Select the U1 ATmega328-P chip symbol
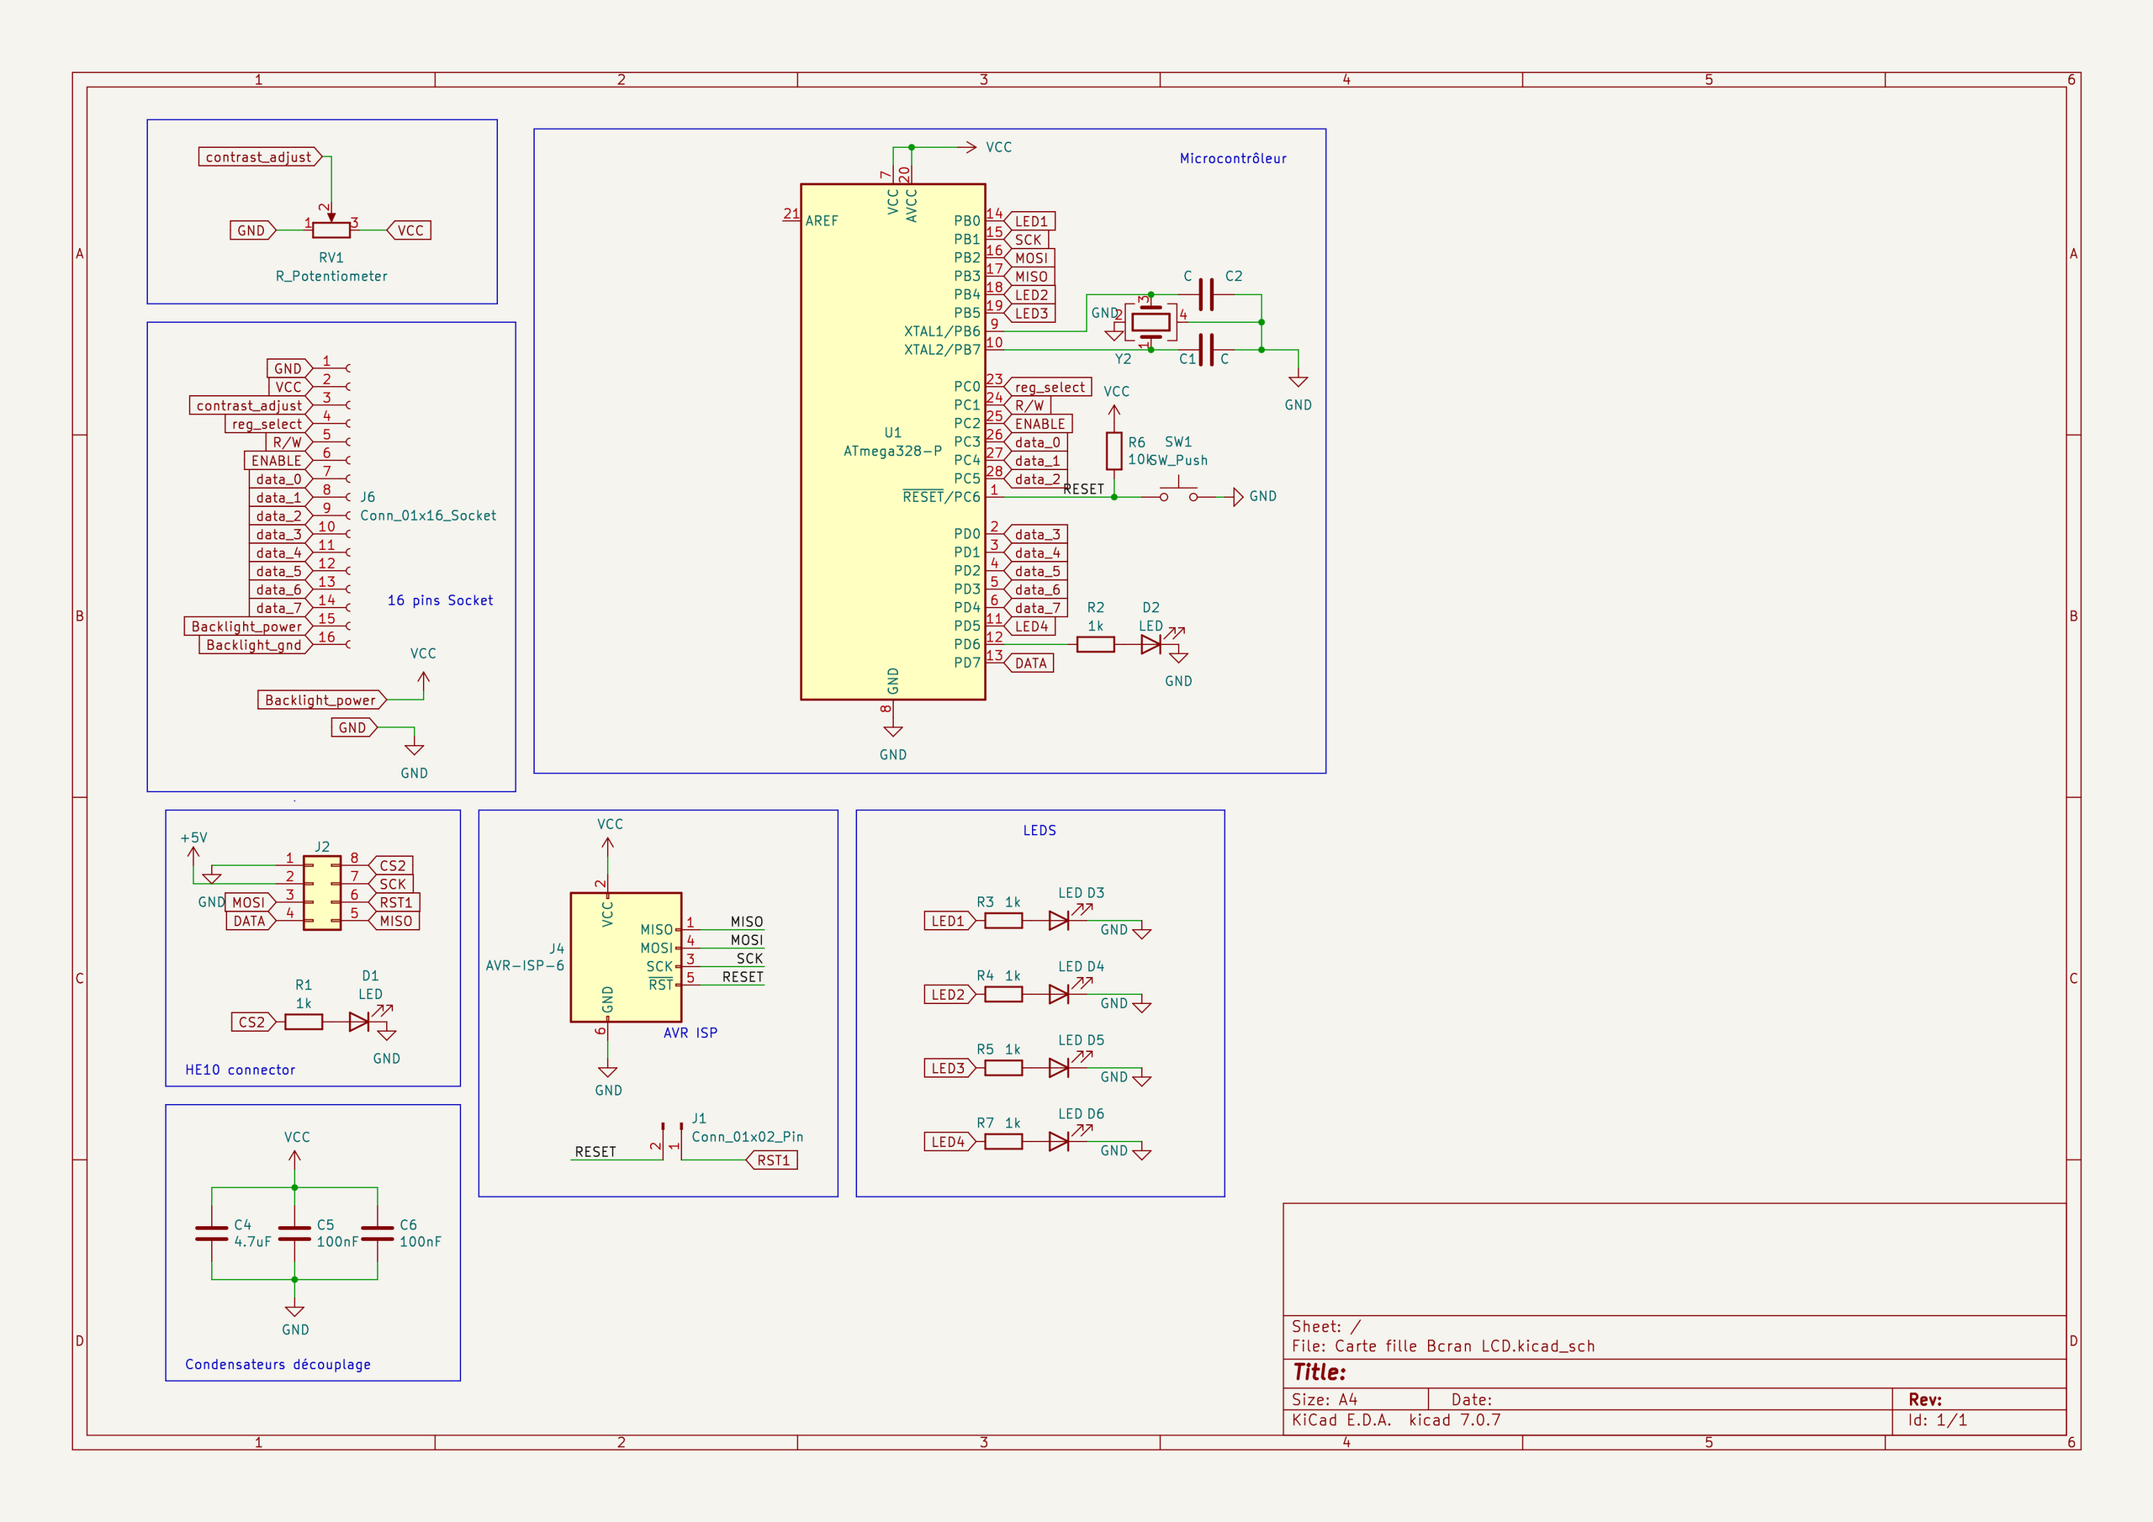 (892, 441)
